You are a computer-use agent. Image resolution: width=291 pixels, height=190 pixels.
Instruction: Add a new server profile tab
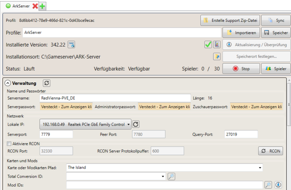pos(42,6)
